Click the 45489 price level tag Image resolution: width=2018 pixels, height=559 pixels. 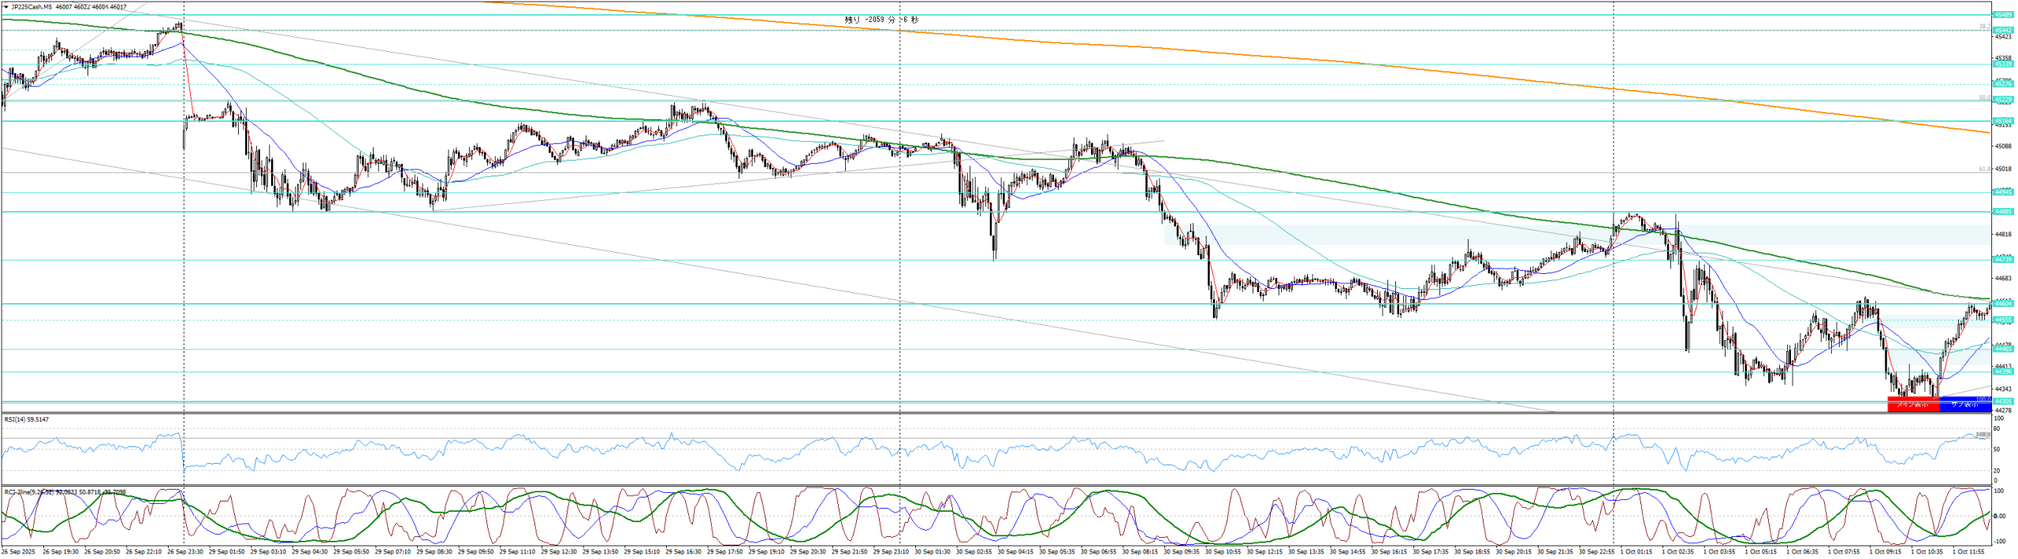[2002, 15]
